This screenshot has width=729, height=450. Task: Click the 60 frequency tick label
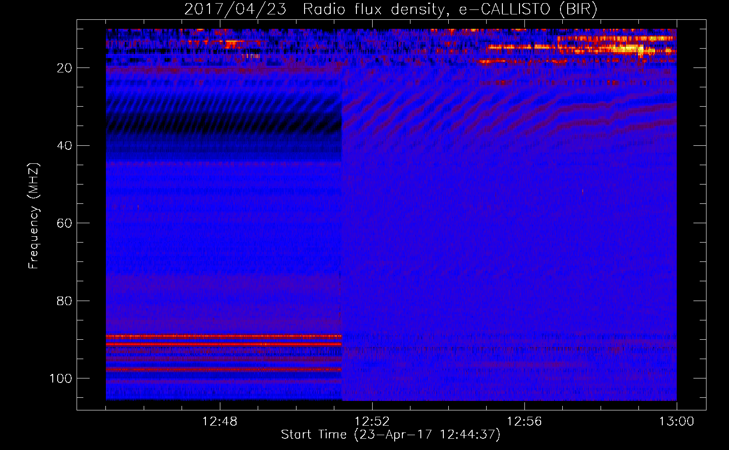coord(64,223)
